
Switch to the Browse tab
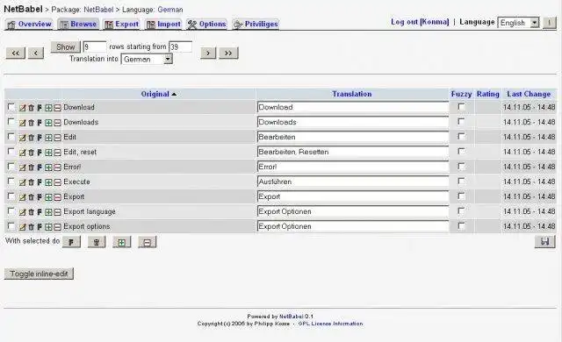click(78, 24)
